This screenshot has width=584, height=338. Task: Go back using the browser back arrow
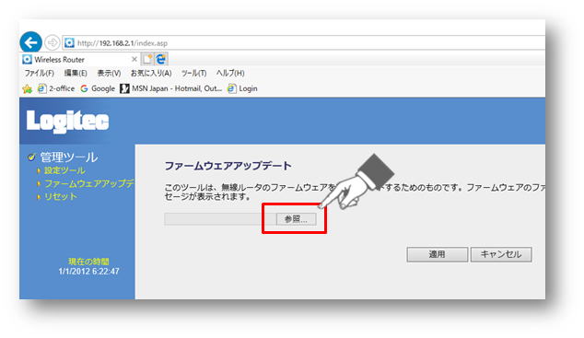30,41
